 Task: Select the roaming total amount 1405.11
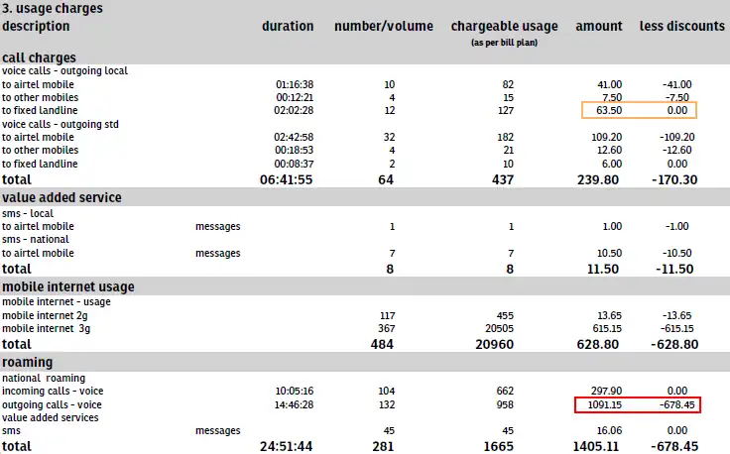pos(599,447)
